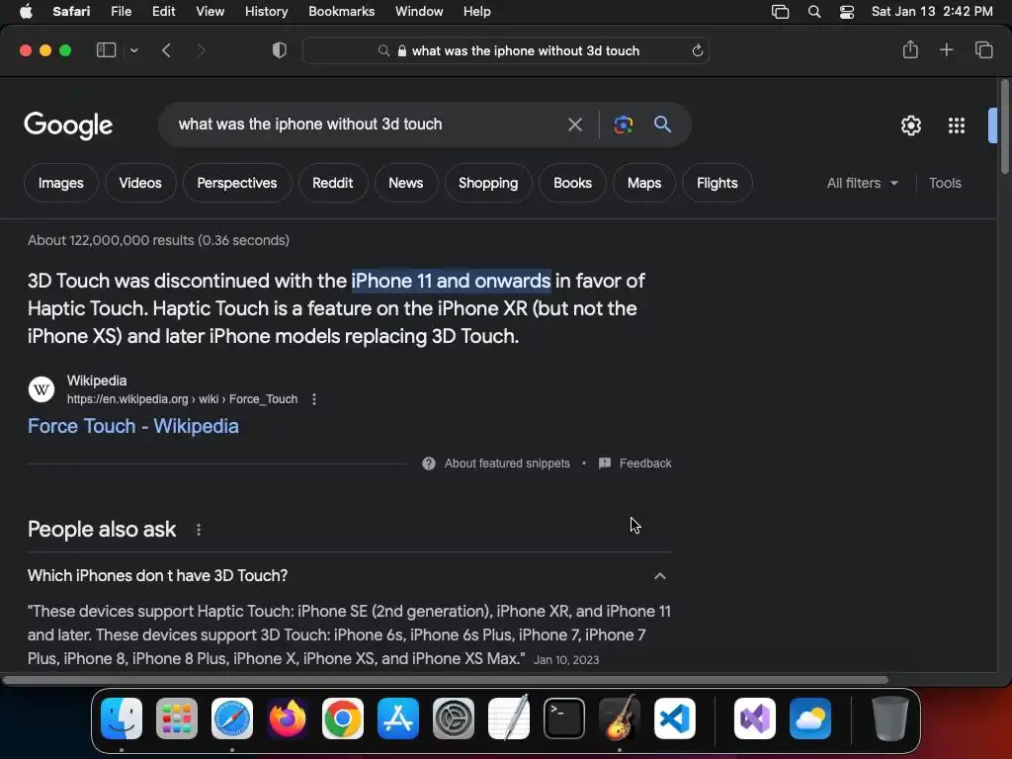Go forward to the next page
Viewport: 1012px width, 759px height.
coord(201,50)
